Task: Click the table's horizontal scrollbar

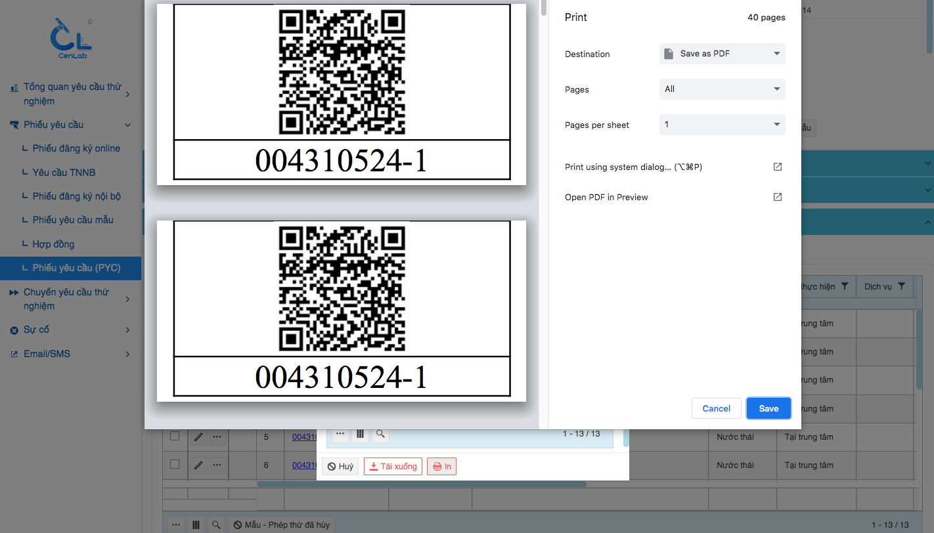Action: (x=421, y=484)
